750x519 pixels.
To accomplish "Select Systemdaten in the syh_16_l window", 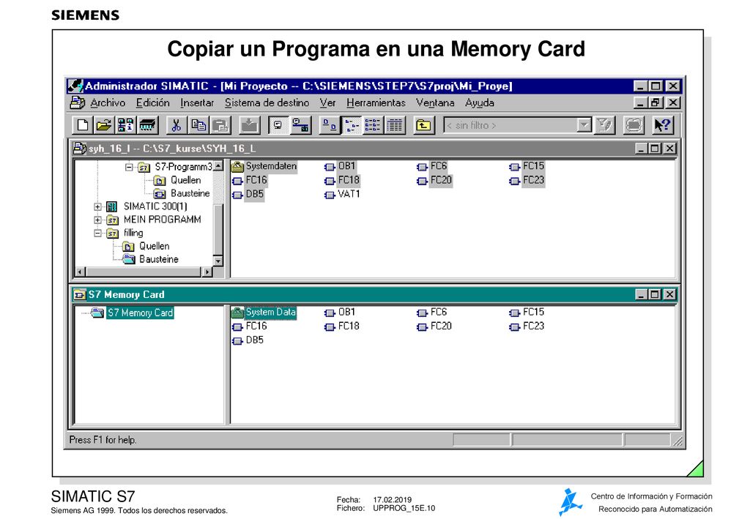I will tap(264, 166).
